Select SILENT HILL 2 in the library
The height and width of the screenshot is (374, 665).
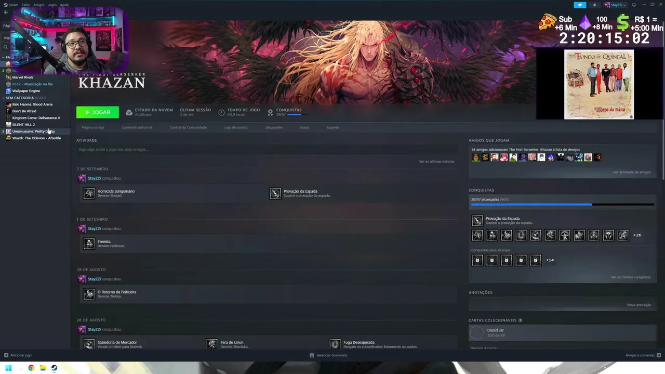[x=23, y=125]
